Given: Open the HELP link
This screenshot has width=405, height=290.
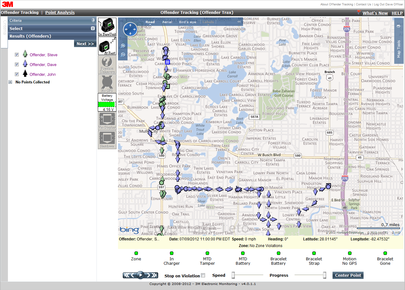Looking at the screenshot, I should (x=397, y=13).
